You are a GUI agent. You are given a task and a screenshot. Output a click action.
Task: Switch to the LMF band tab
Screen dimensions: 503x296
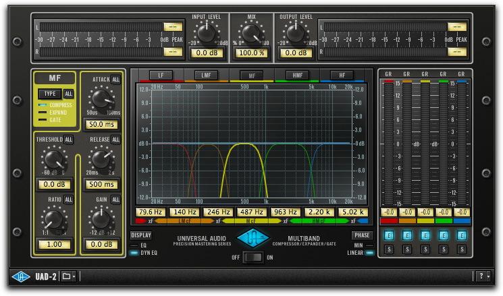(x=207, y=76)
